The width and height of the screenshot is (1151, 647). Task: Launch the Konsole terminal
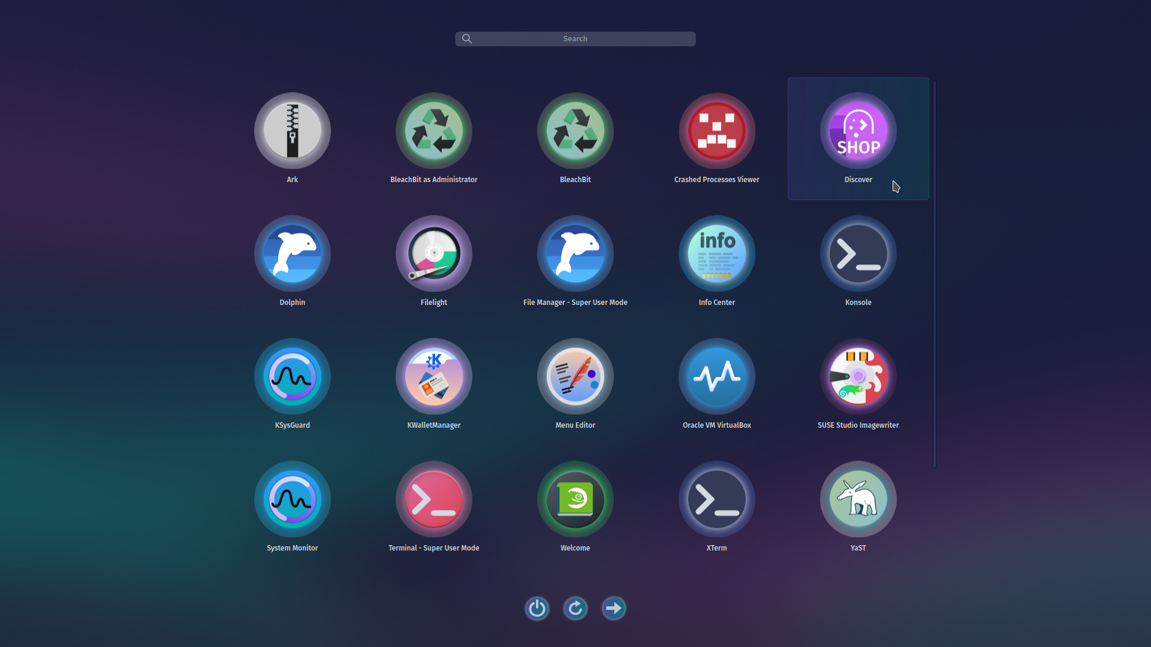(858, 254)
